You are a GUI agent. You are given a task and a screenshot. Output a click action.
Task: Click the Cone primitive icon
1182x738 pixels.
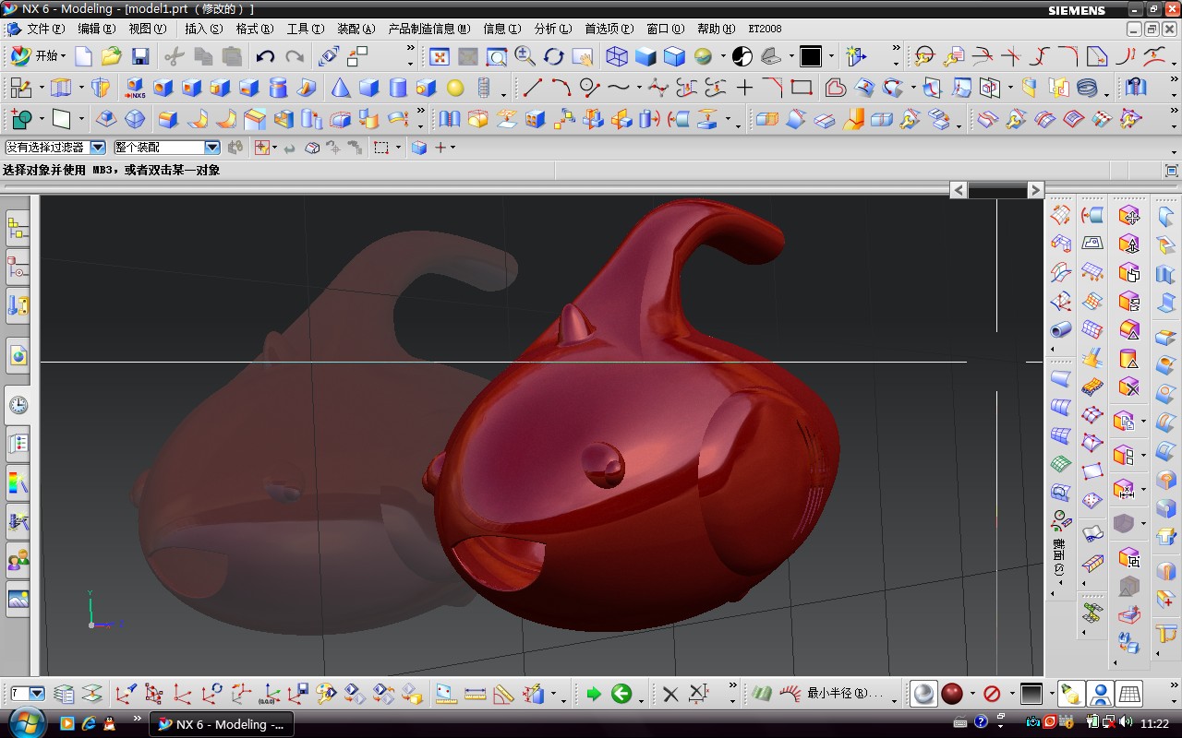pyautogui.click(x=341, y=89)
